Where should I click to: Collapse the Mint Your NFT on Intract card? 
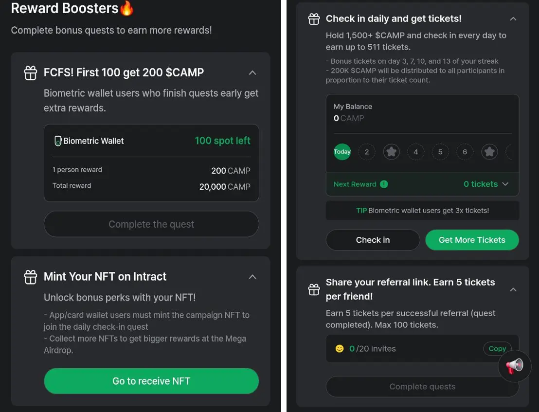252,277
